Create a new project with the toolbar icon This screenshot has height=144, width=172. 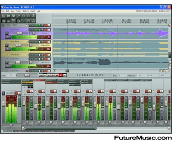[4, 16]
